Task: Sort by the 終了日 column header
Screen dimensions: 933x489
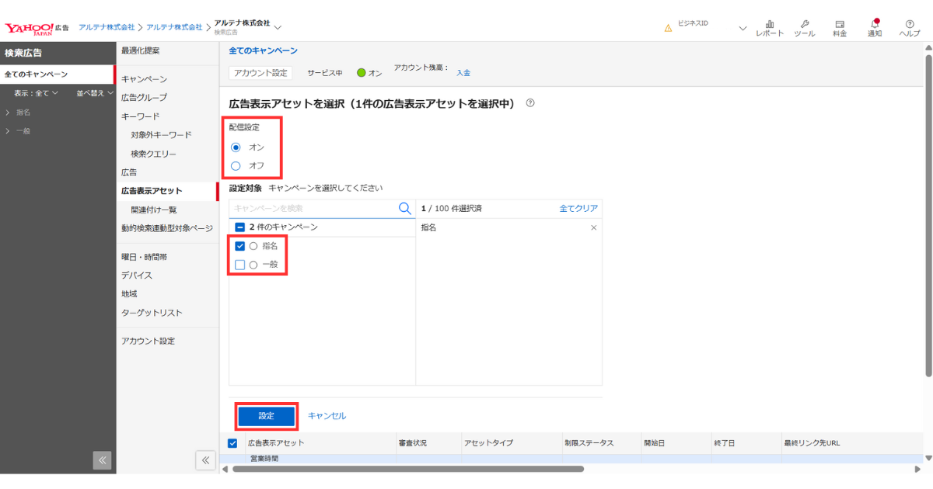Action: [725, 443]
